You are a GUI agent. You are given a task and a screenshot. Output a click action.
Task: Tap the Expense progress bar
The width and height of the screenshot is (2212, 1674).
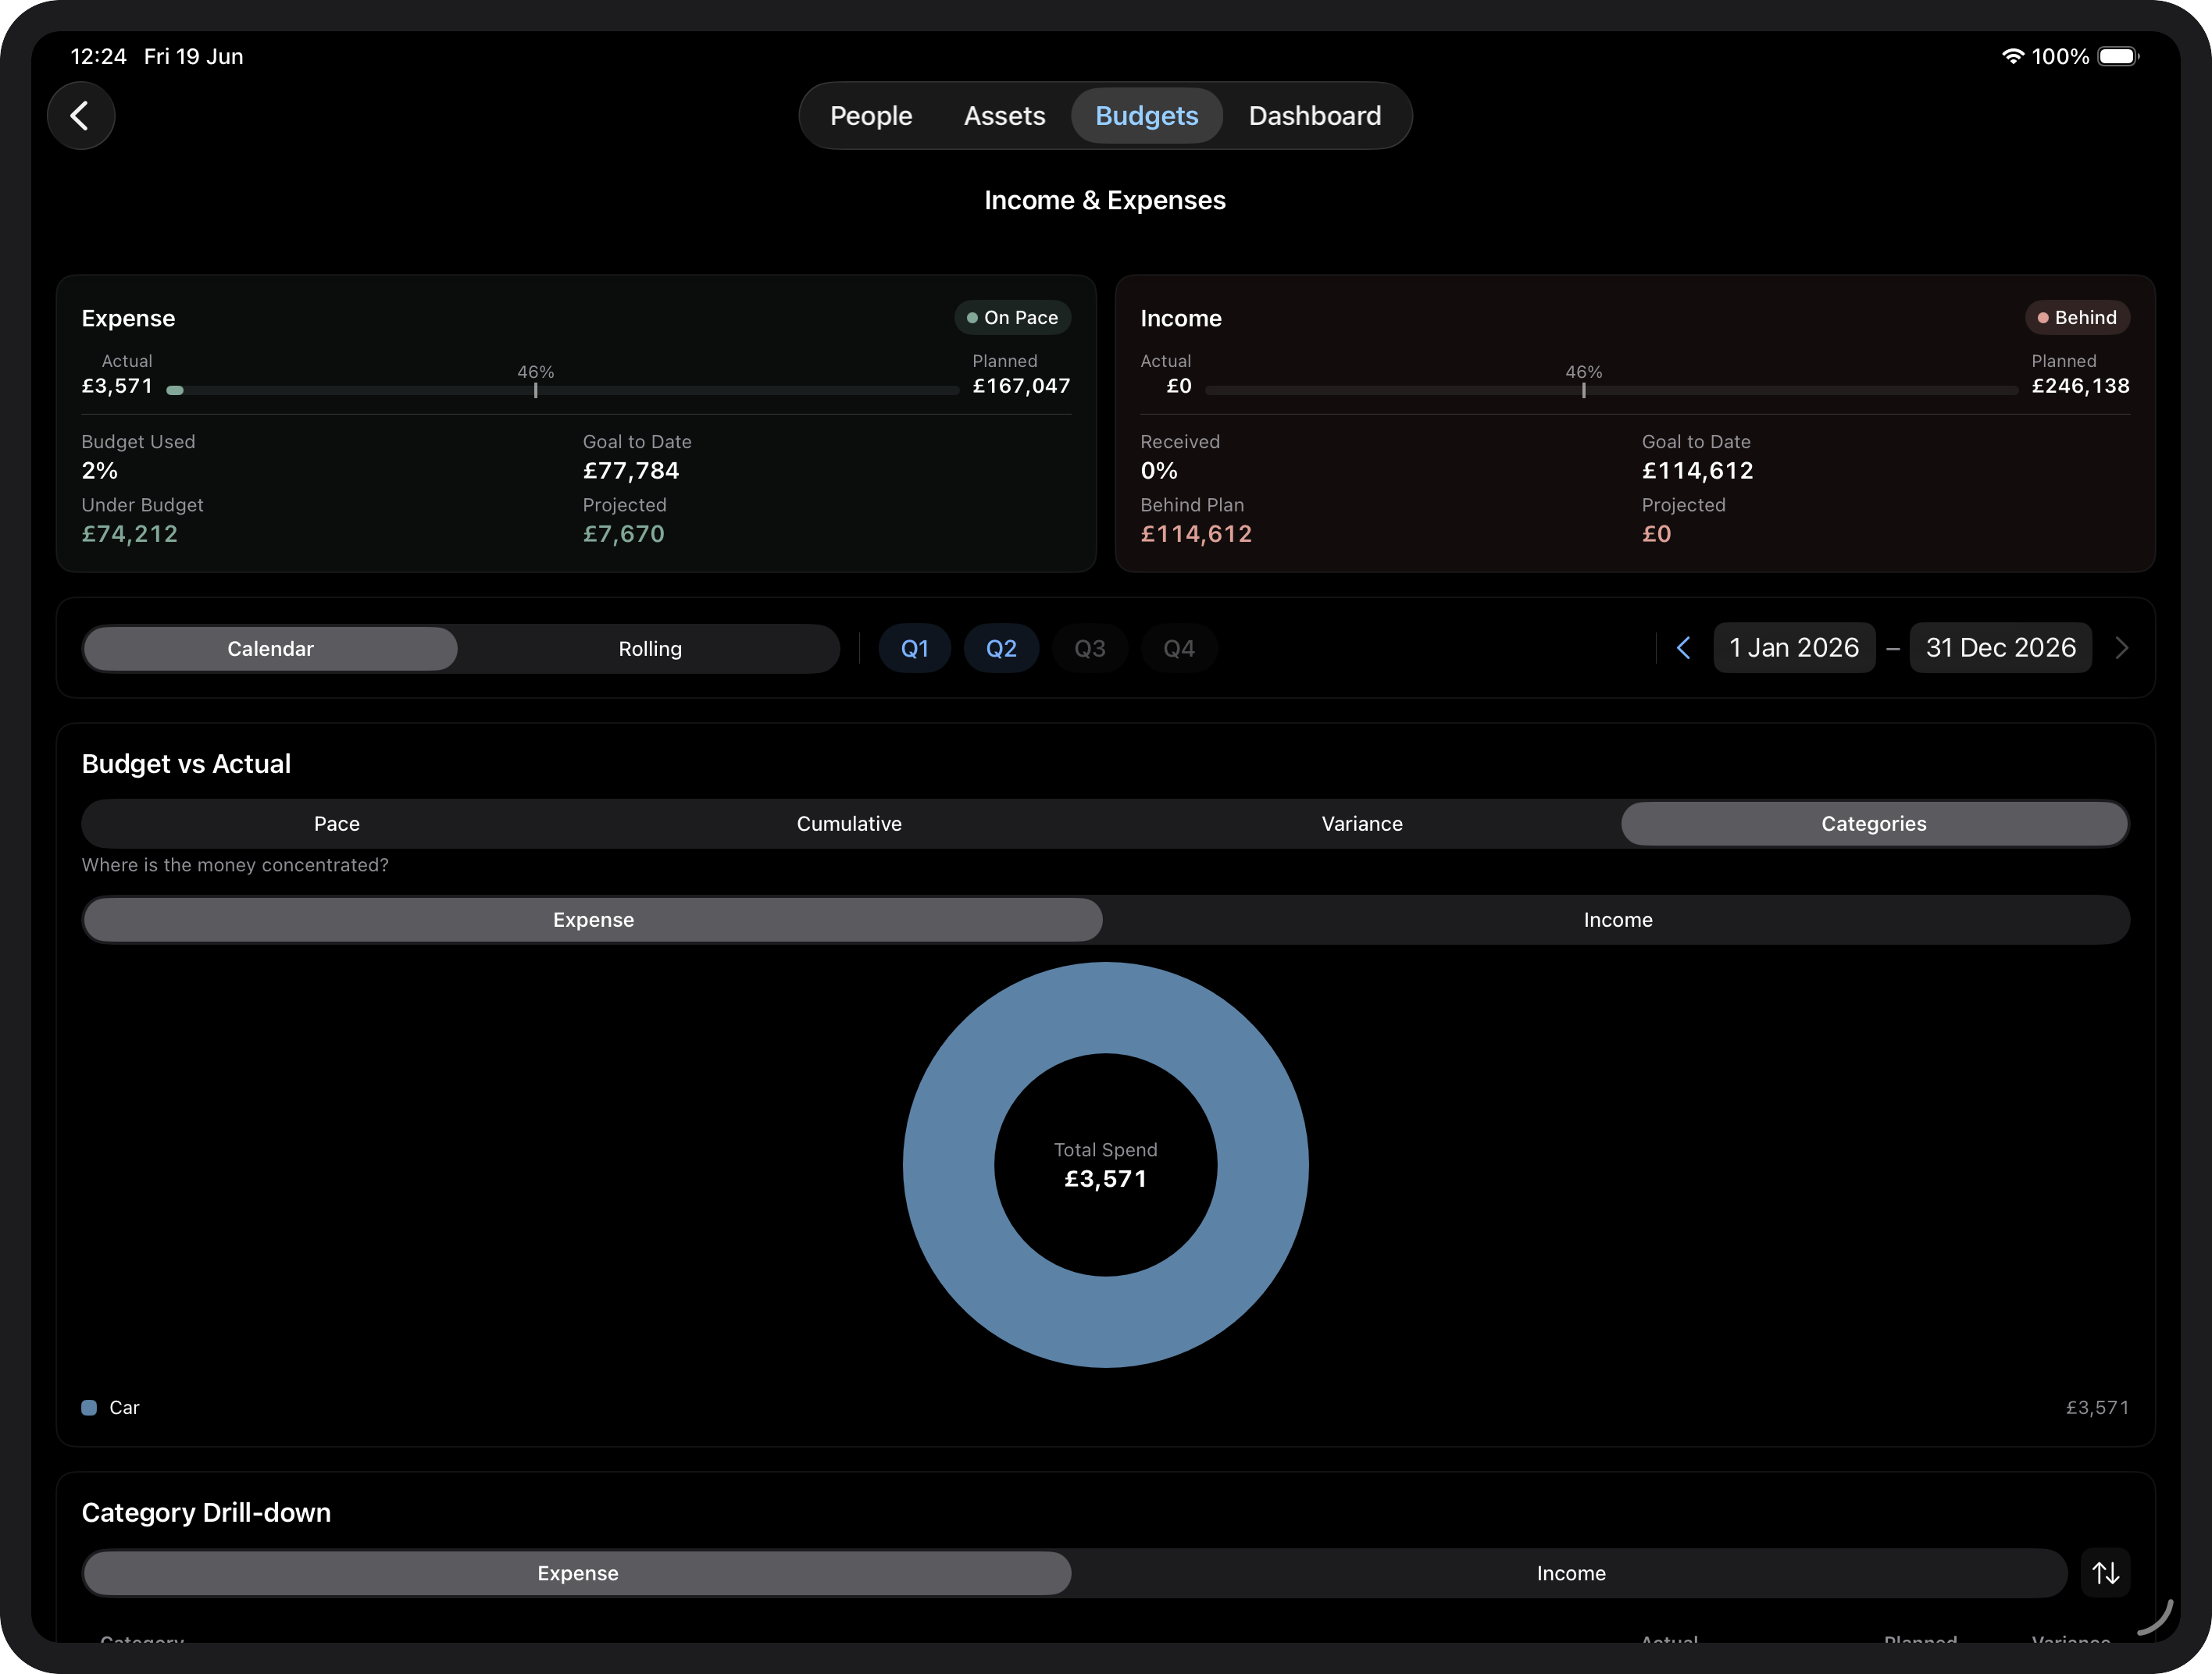[x=565, y=390]
